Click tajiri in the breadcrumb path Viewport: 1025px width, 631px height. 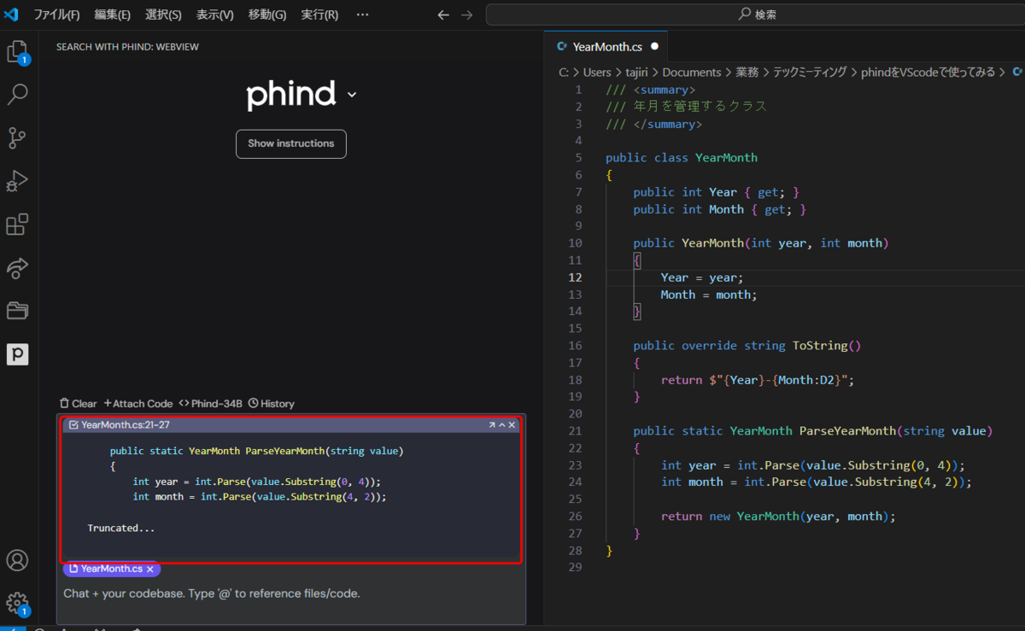click(x=637, y=73)
